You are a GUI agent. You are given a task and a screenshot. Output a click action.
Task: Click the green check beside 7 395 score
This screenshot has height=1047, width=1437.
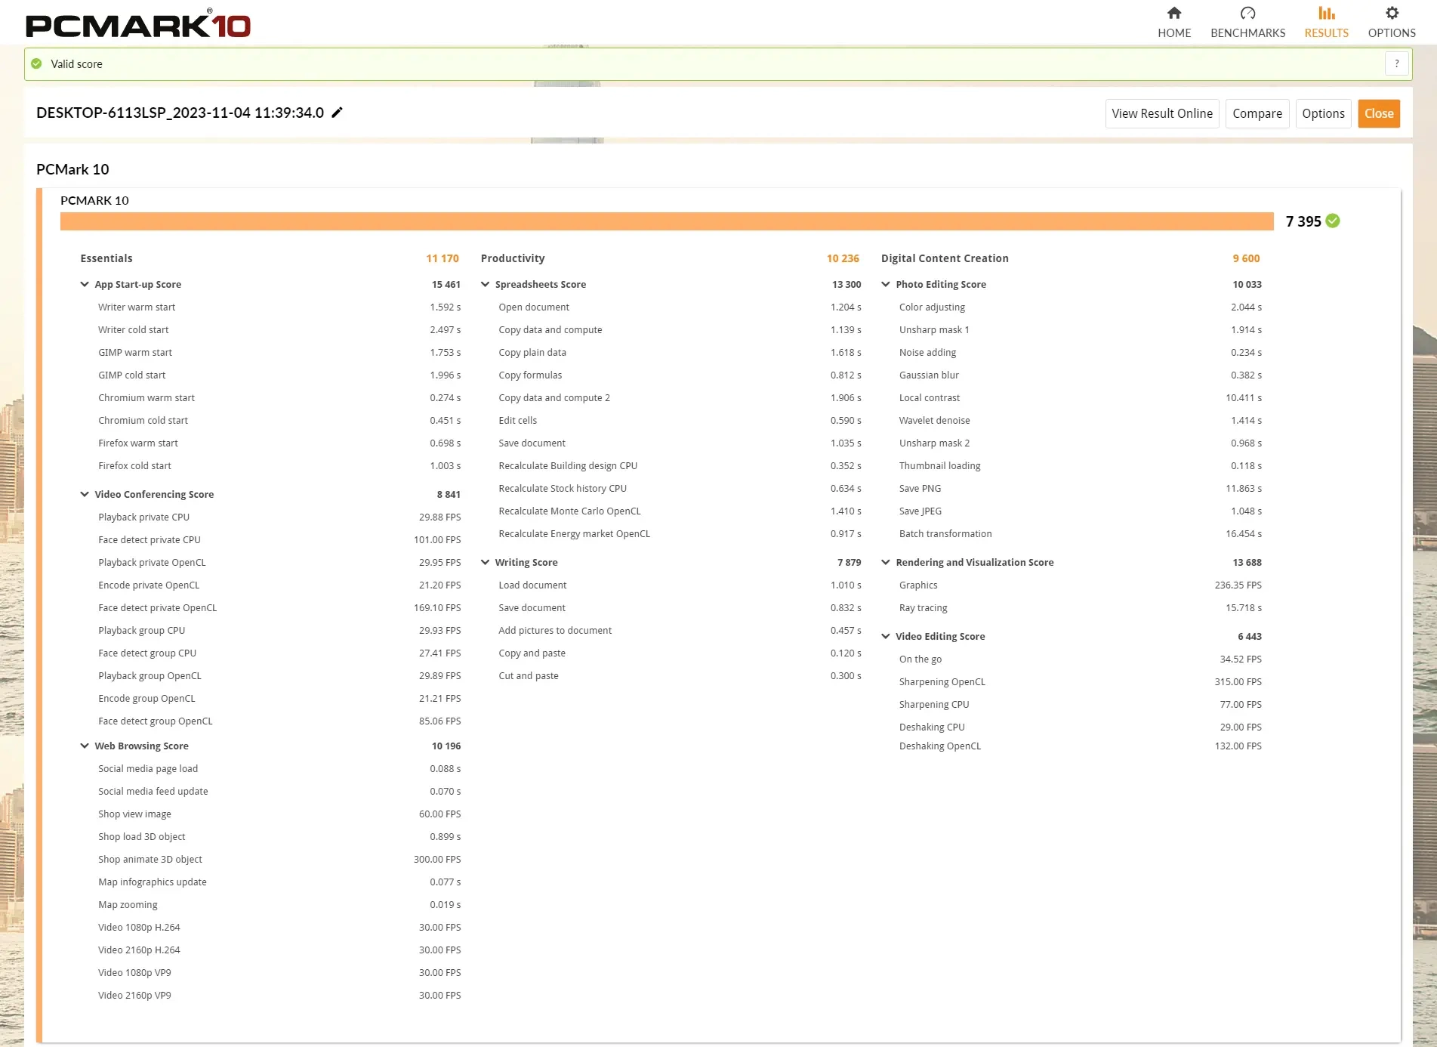tap(1333, 221)
